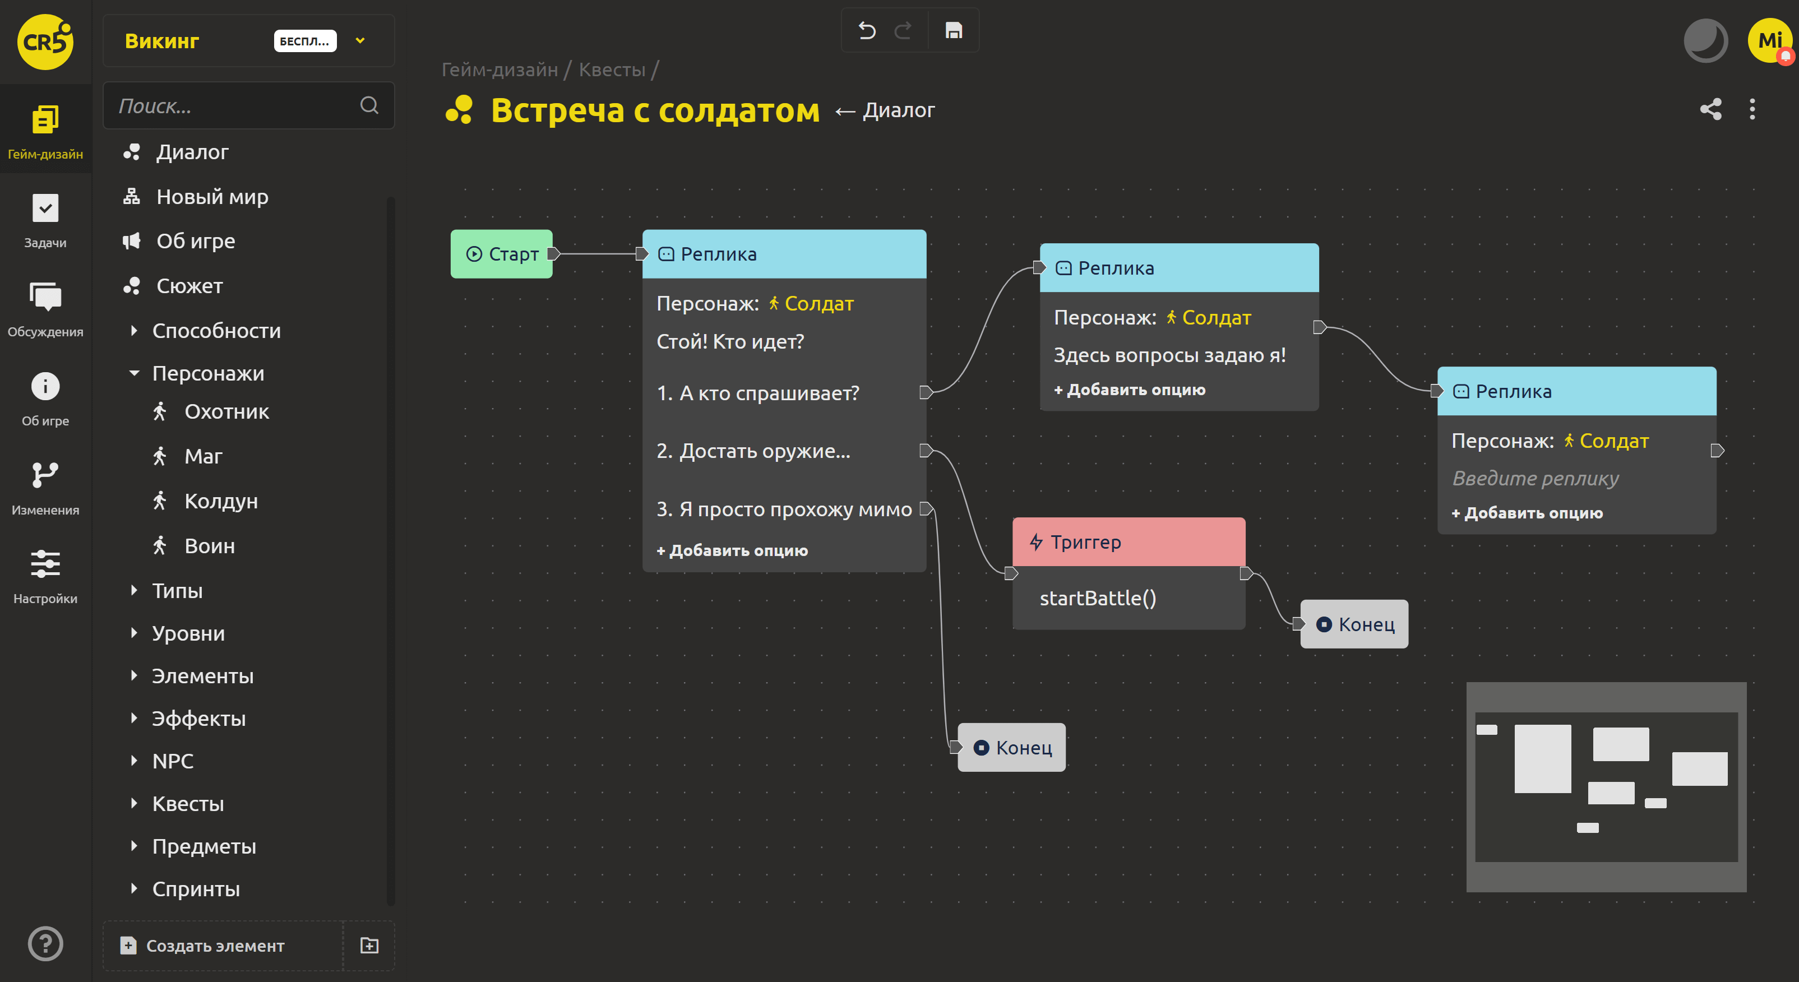The height and width of the screenshot is (982, 1799).
Task: Expand the Квесты tree folder
Action: point(134,803)
